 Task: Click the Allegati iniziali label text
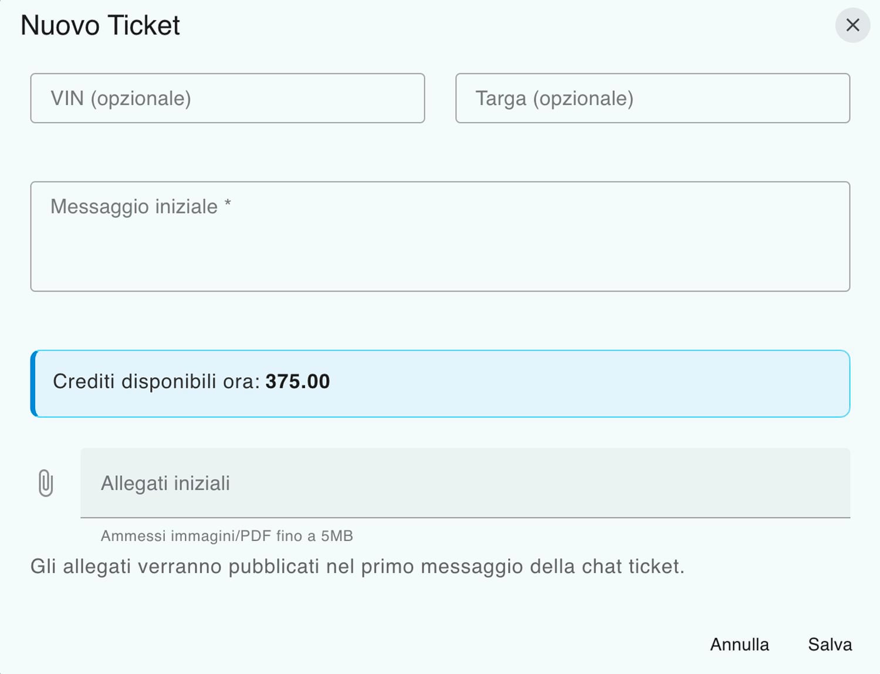tap(165, 483)
